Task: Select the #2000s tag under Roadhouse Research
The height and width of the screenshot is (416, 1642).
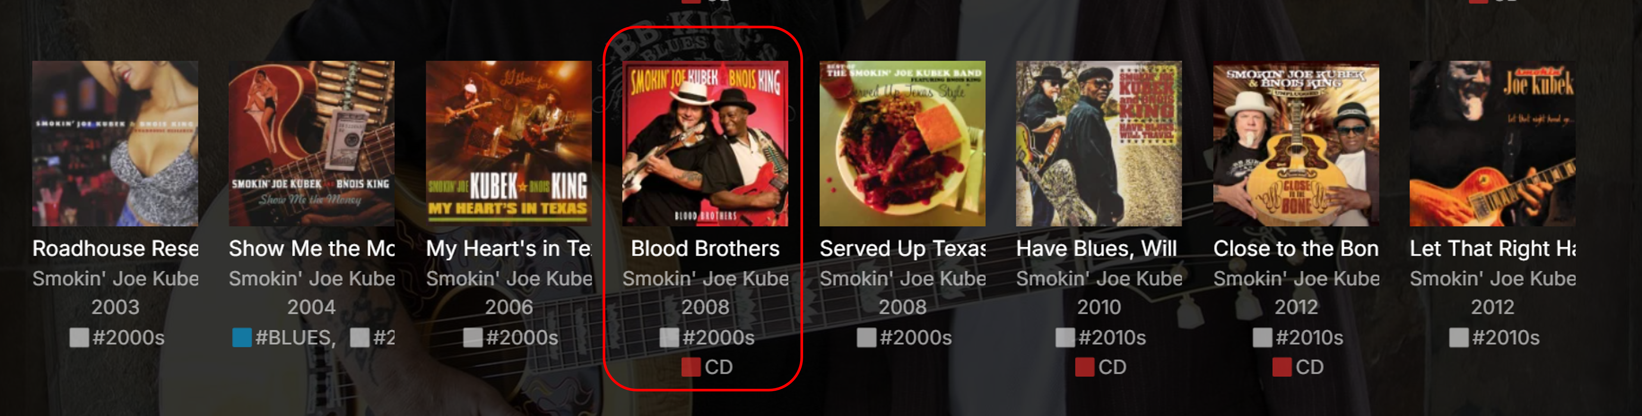Action: tap(117, 337)
